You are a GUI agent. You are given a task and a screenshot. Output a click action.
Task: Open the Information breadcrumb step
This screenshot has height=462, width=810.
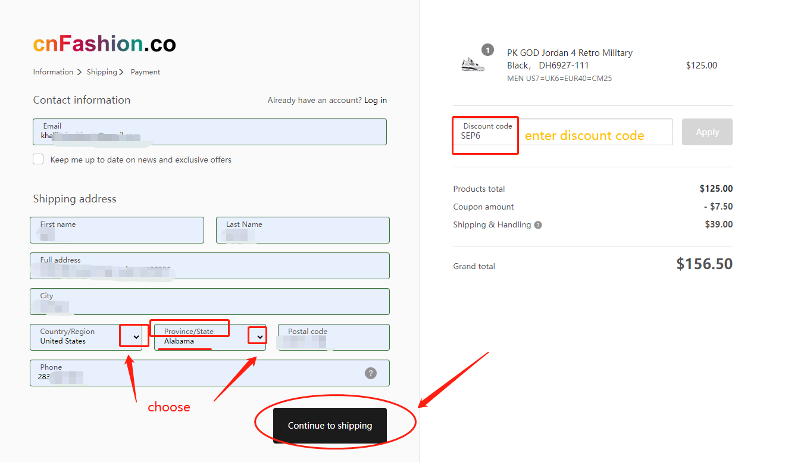(x=53, y=72)
